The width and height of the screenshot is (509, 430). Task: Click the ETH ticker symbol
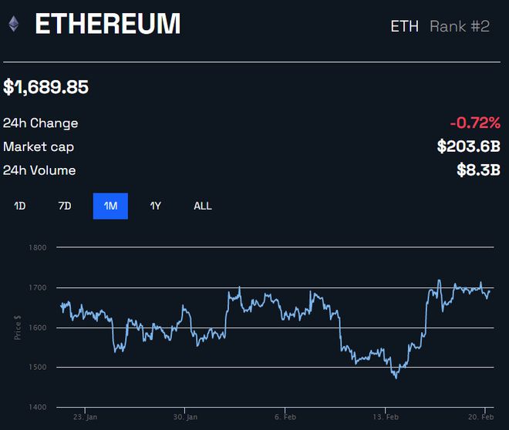pos(404,26)
